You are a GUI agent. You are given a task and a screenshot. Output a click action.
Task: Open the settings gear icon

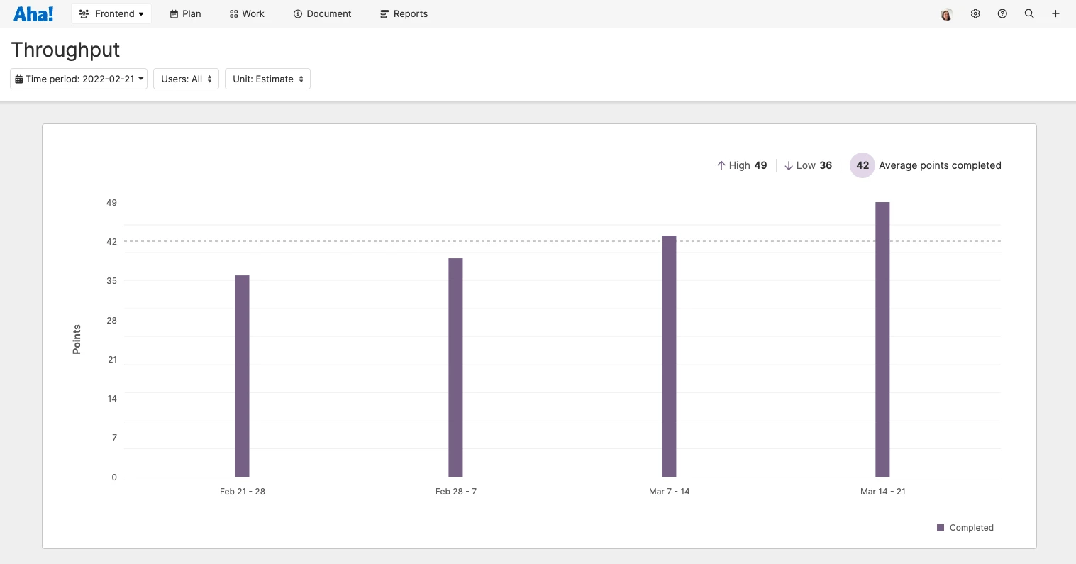tap(975, 13)
